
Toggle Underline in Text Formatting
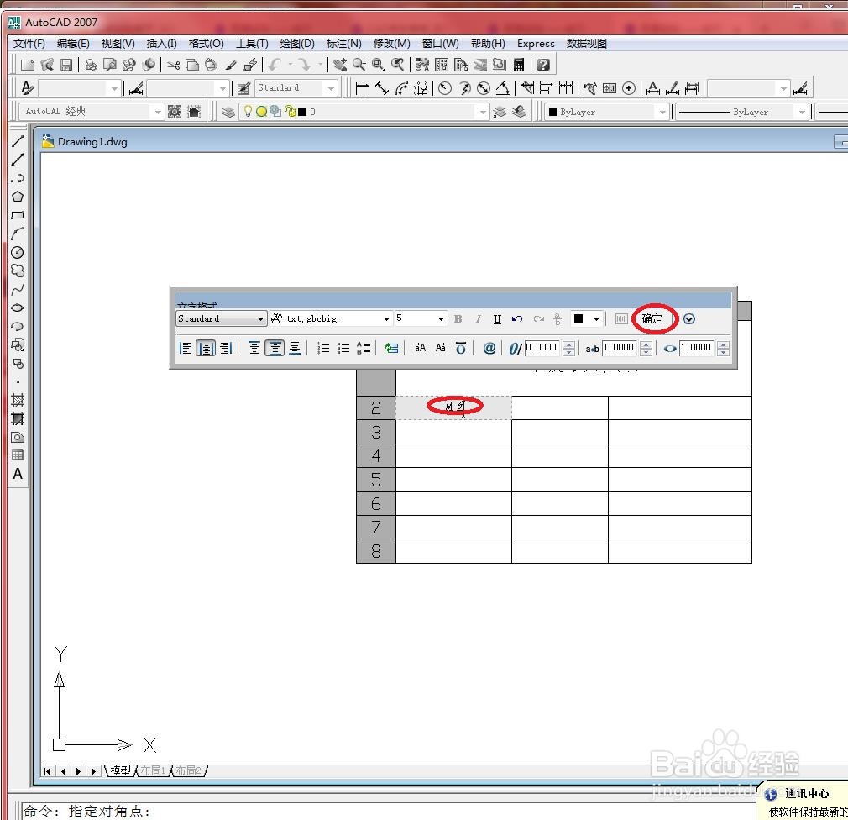498,318
